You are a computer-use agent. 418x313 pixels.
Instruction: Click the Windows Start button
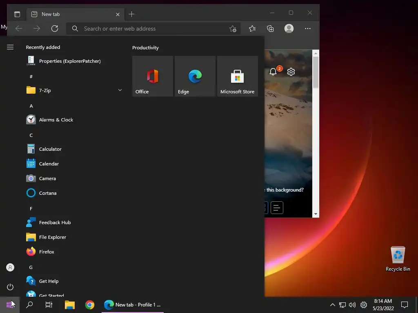tap(10, 304)
